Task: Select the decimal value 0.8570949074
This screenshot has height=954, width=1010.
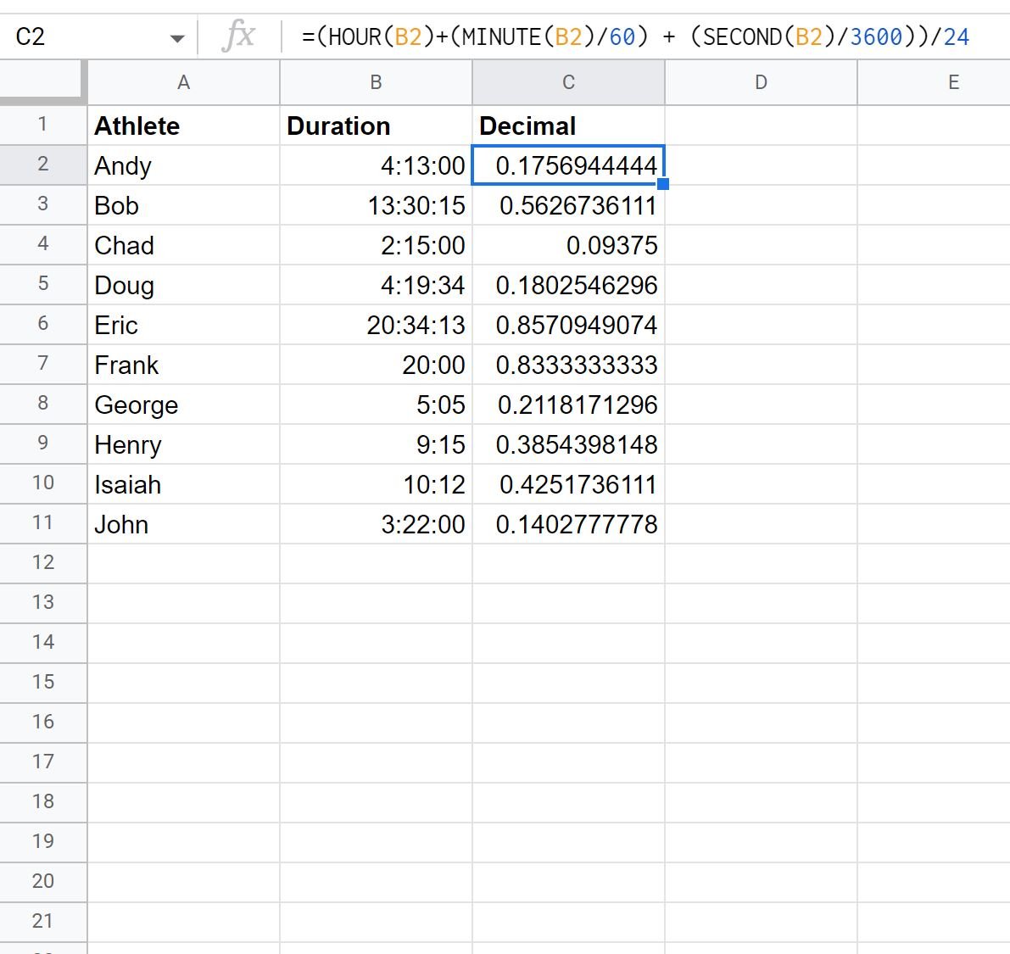Action: [569, 325]
